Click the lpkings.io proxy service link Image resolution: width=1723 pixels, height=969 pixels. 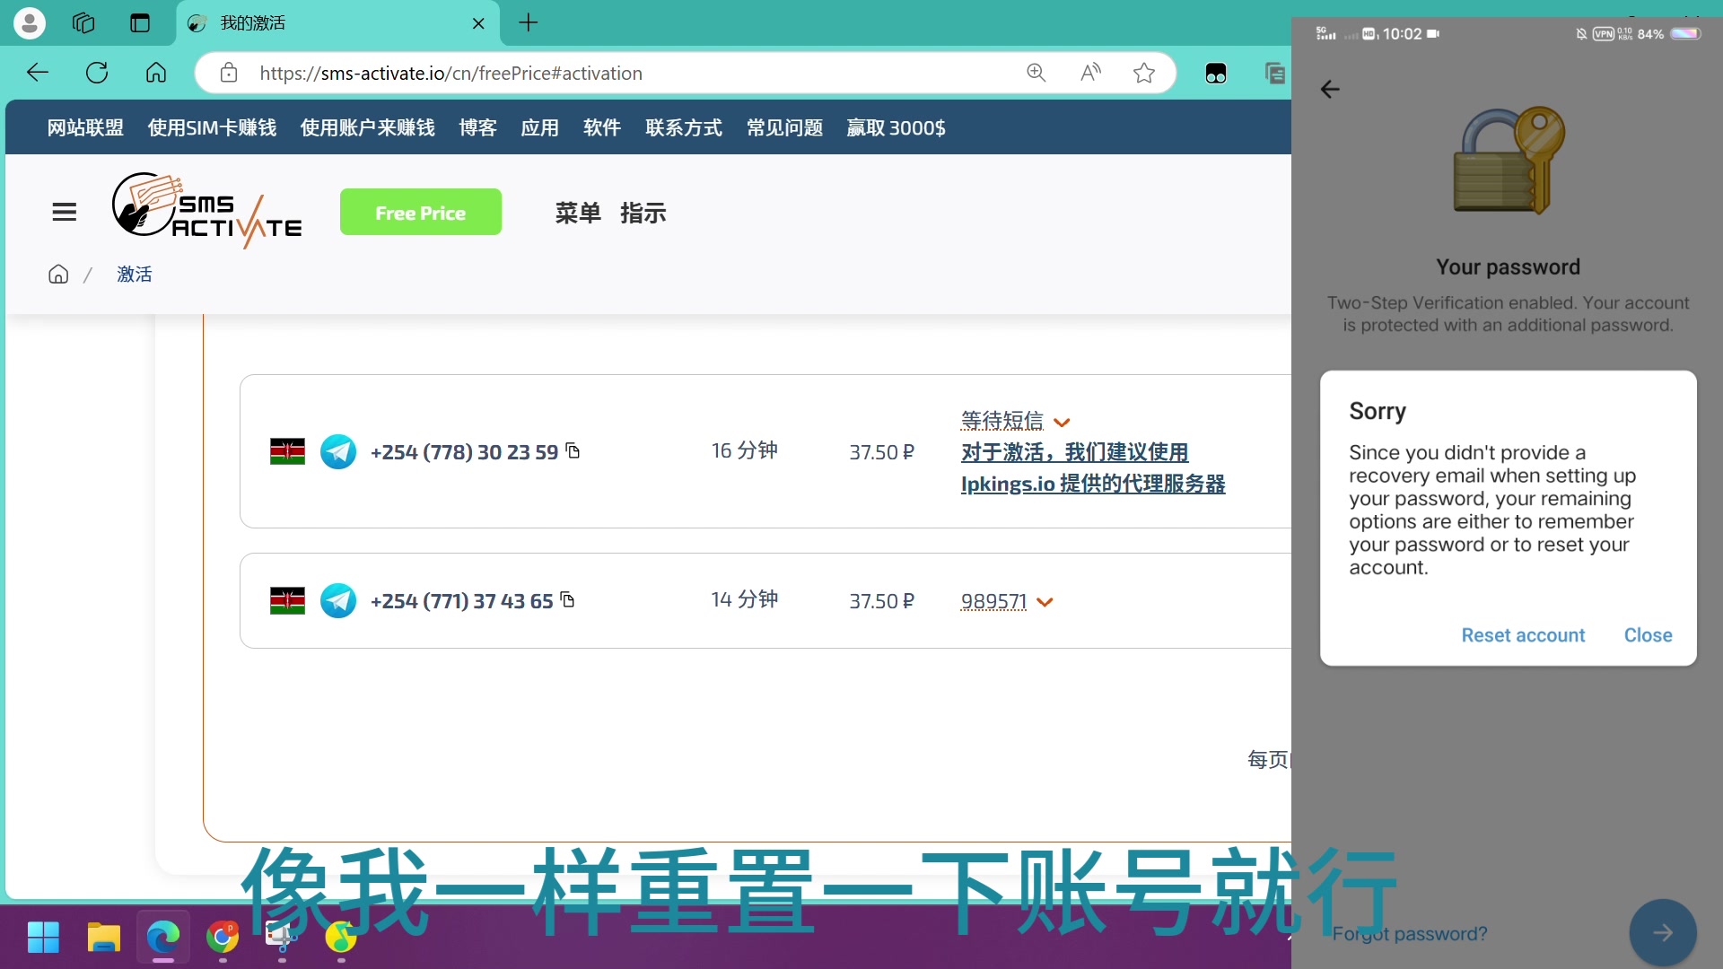point(1093,483)
